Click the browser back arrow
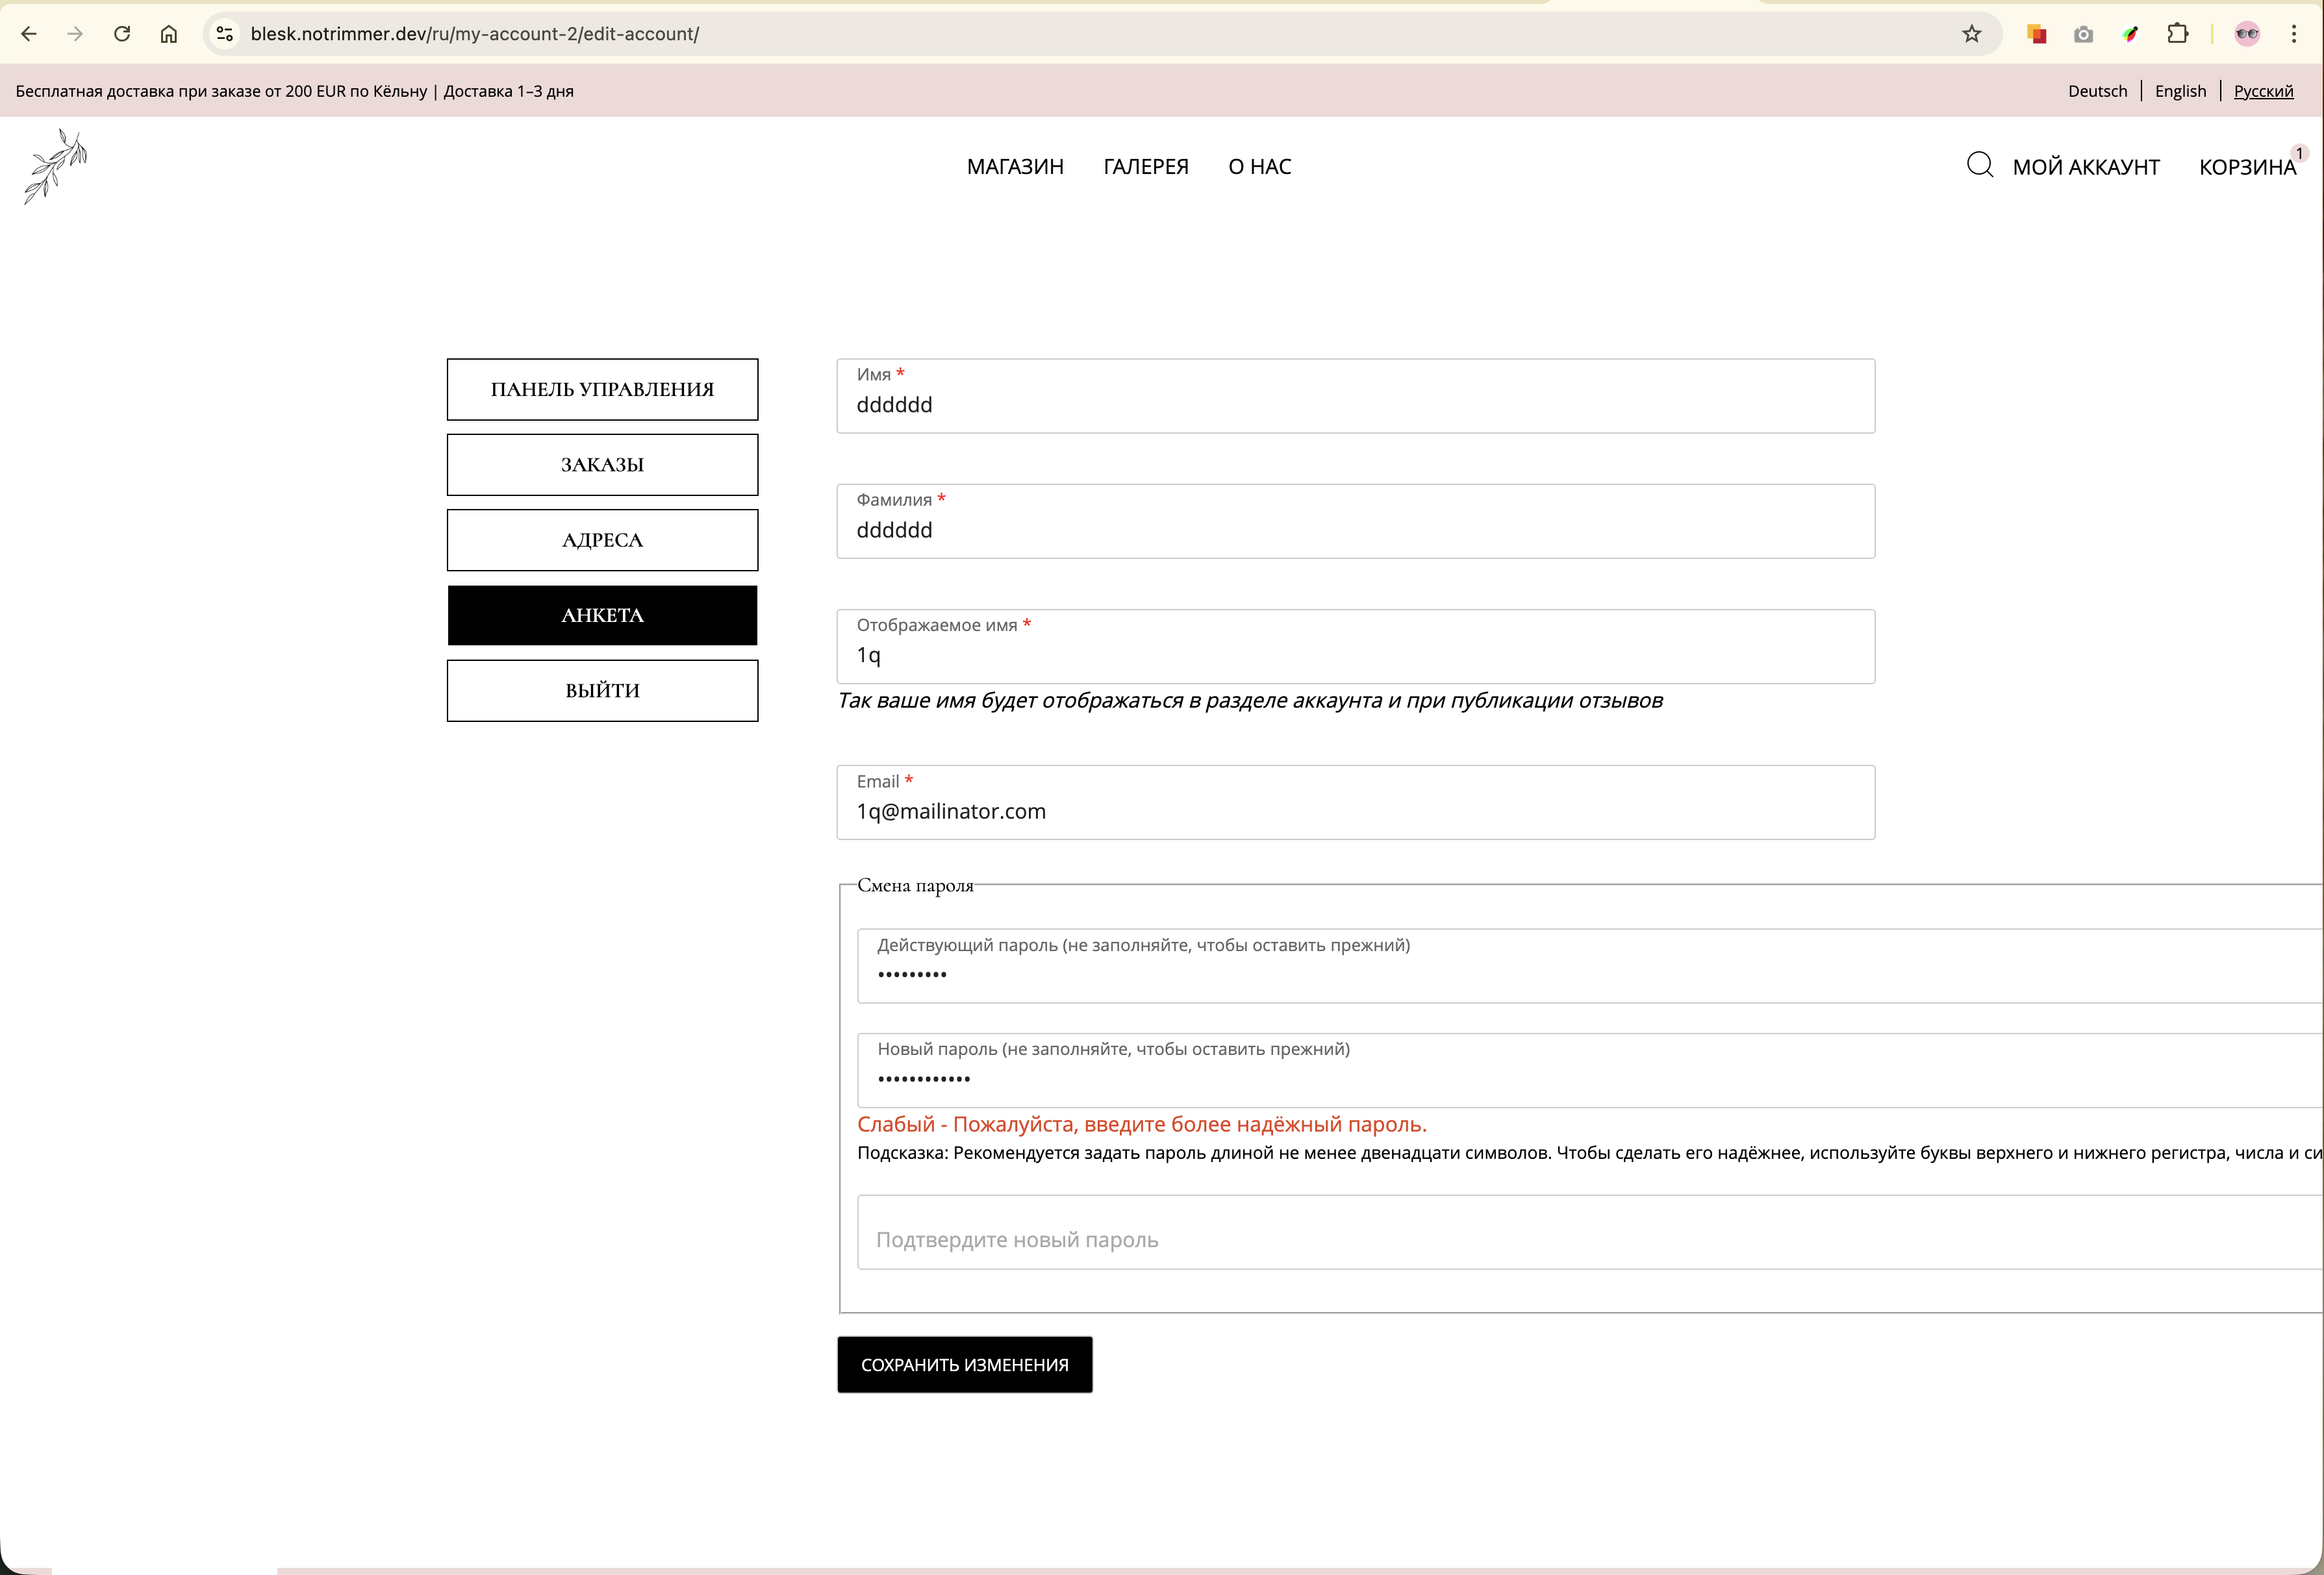Screen dimensions: 2324x1575 point(28,34)
